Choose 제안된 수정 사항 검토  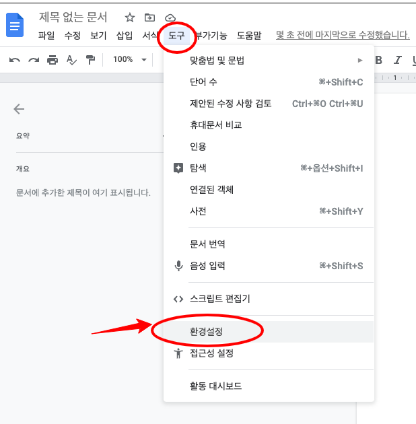[269, 104]
